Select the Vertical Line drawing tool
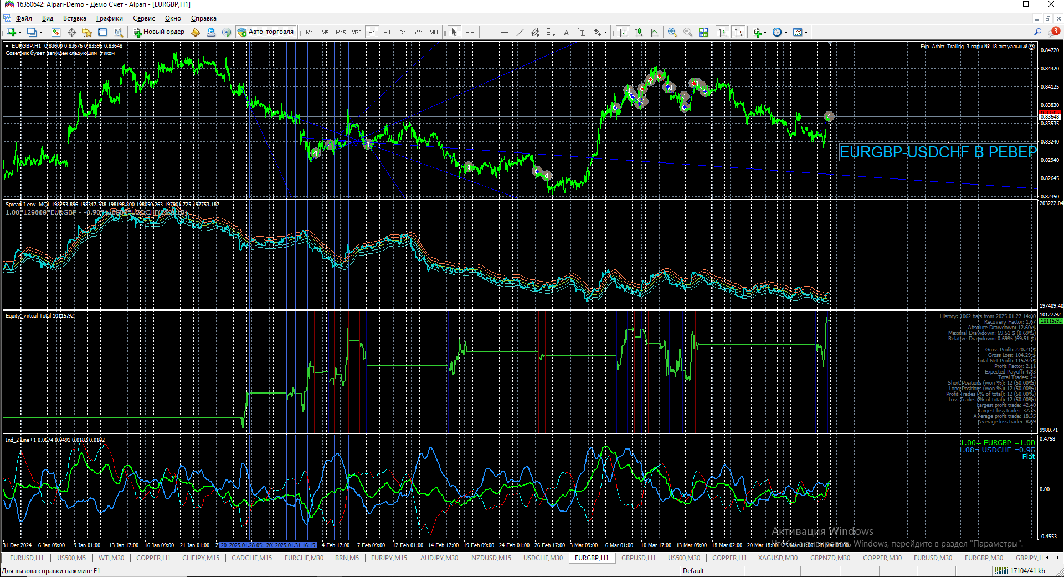This screenshot has width=1064, height=577. pyautogui.click(x=489, y=32)
